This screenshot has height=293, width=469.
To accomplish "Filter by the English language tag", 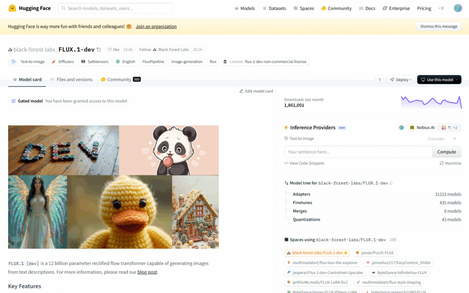I will 125,62.
